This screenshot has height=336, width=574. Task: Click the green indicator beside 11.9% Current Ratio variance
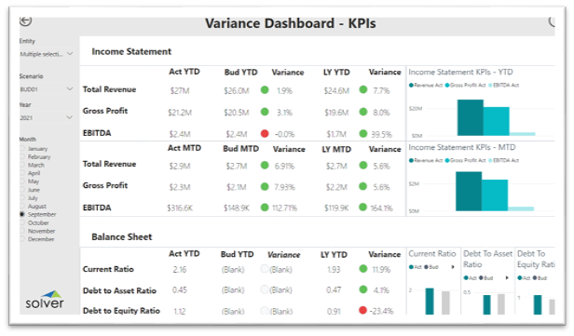(x=363, y=269)
